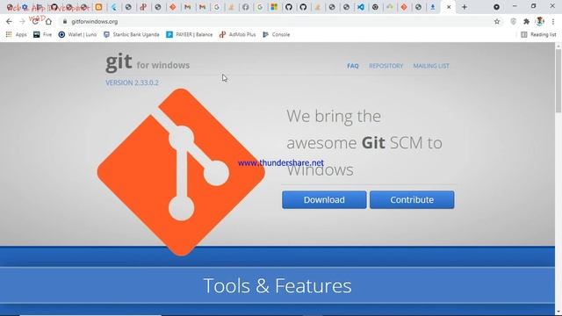
Task: Reload the gitforwindows.org page
Action: 35,21
